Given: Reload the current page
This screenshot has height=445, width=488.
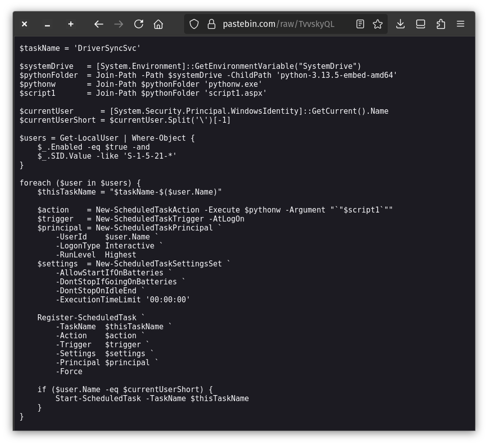Looking at the screenshot, I should [139, 24].
